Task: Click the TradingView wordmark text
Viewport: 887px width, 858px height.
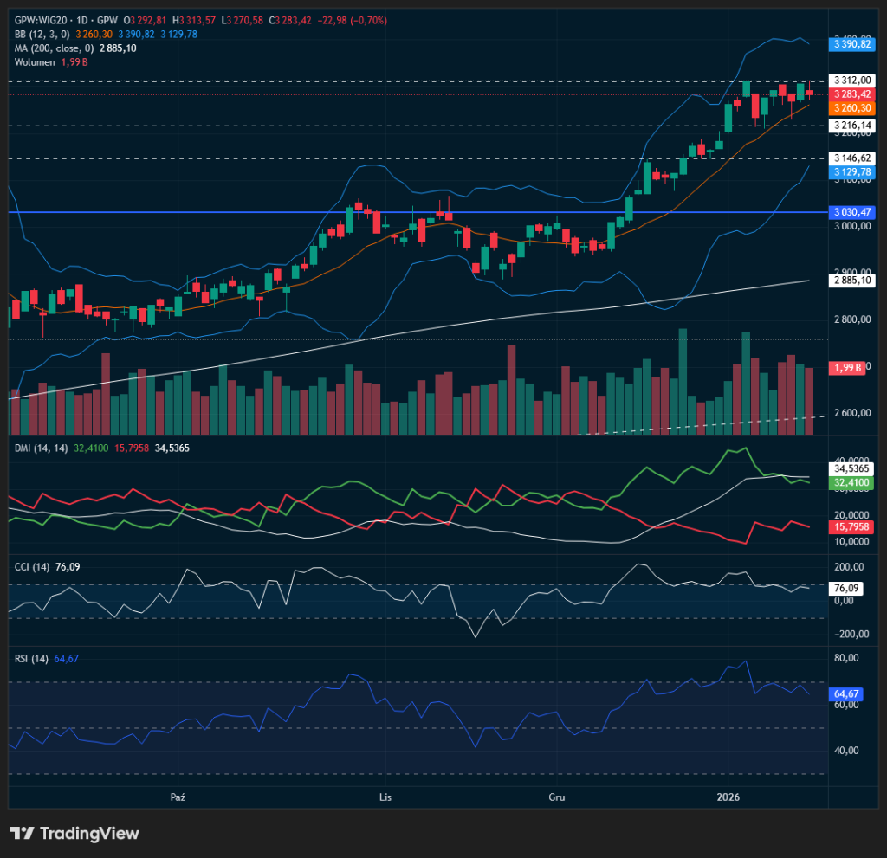Action: click(89, 833)
